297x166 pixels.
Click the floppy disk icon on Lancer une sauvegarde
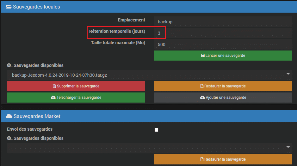203,56
